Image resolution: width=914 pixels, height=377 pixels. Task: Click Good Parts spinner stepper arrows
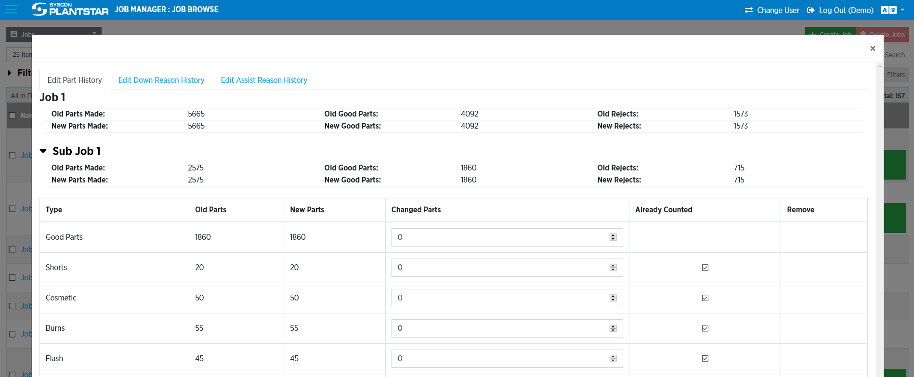pos(613,237)
